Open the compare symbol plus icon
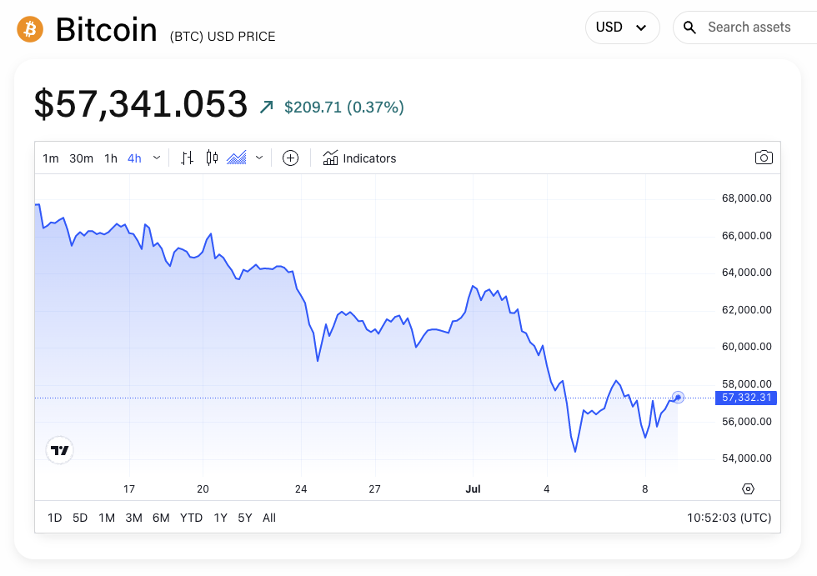The height and width of the screenshot is (576, 817). (290, 158)
